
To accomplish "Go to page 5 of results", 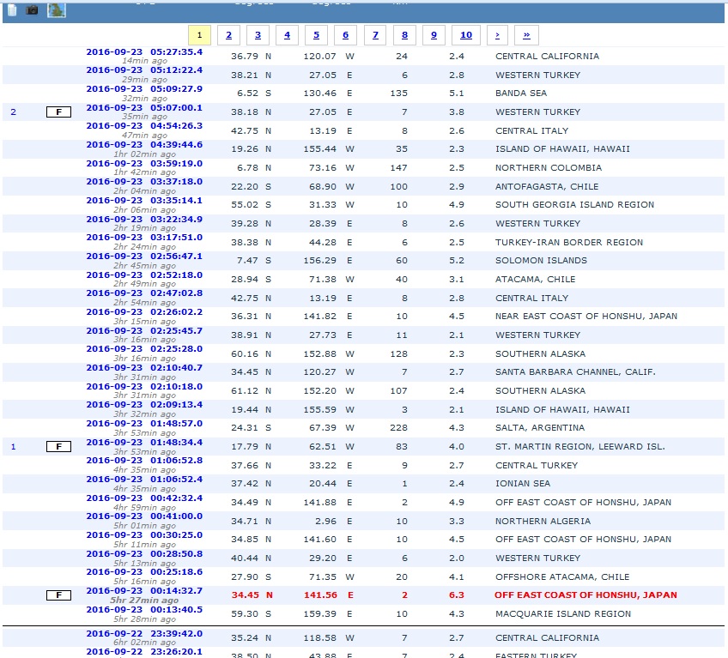I will 316,35.
